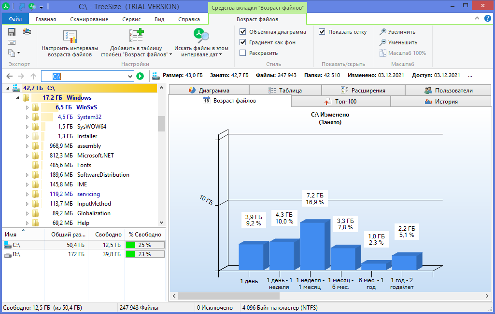
Task: Toggle Показать сетку checkbox
Action: click(322, 32)
